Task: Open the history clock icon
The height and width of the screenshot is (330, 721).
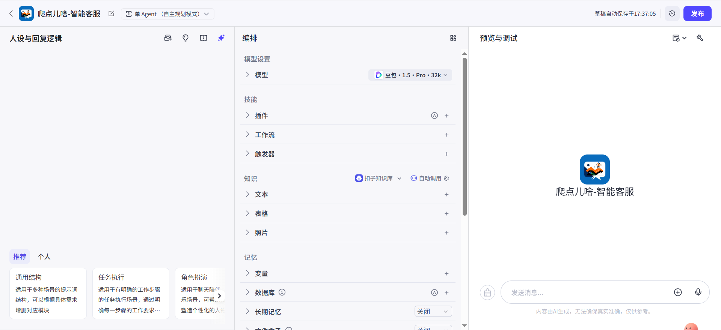Action: click(x=672, y=13)
